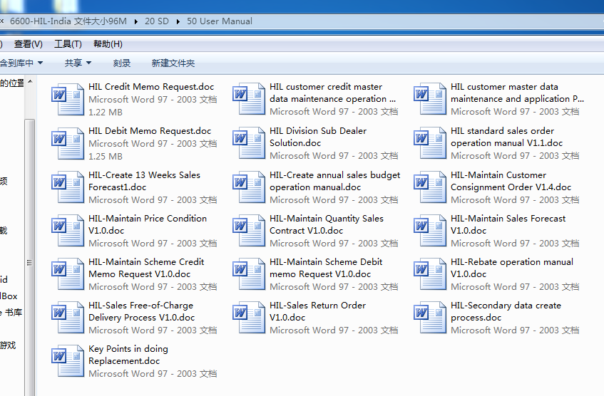Click the HIL-Maintain Sales Forecast V1.0.doc icon

pos(430,231)
